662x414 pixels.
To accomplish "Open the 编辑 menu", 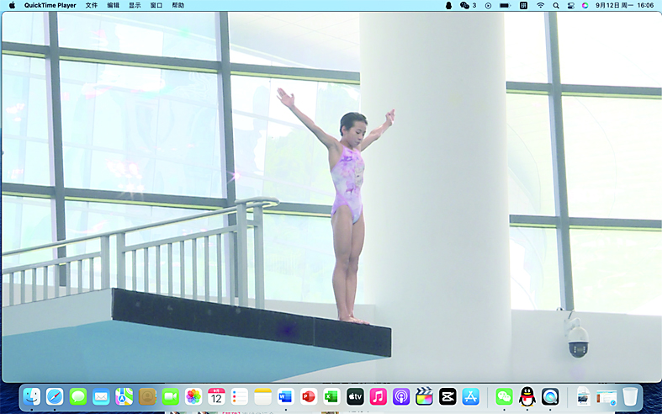I will [x=113, y=5].
